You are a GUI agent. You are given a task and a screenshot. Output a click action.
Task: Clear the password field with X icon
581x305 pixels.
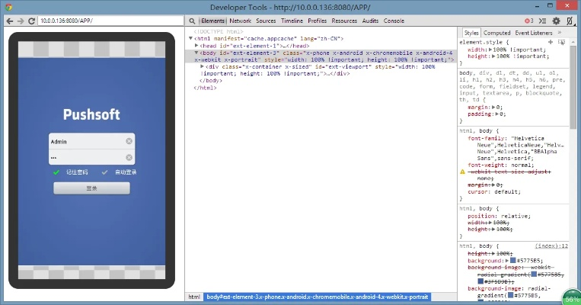pyautogui.click(x=129, y=158)
